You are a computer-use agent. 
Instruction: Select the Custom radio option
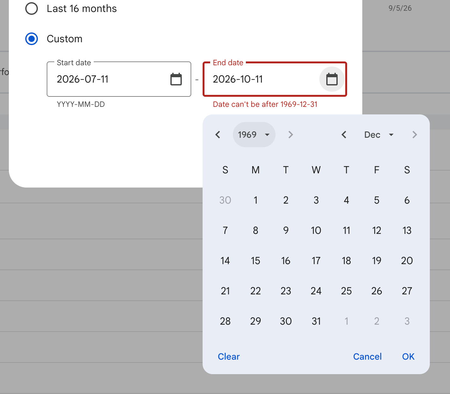click(x=32, y=39)
